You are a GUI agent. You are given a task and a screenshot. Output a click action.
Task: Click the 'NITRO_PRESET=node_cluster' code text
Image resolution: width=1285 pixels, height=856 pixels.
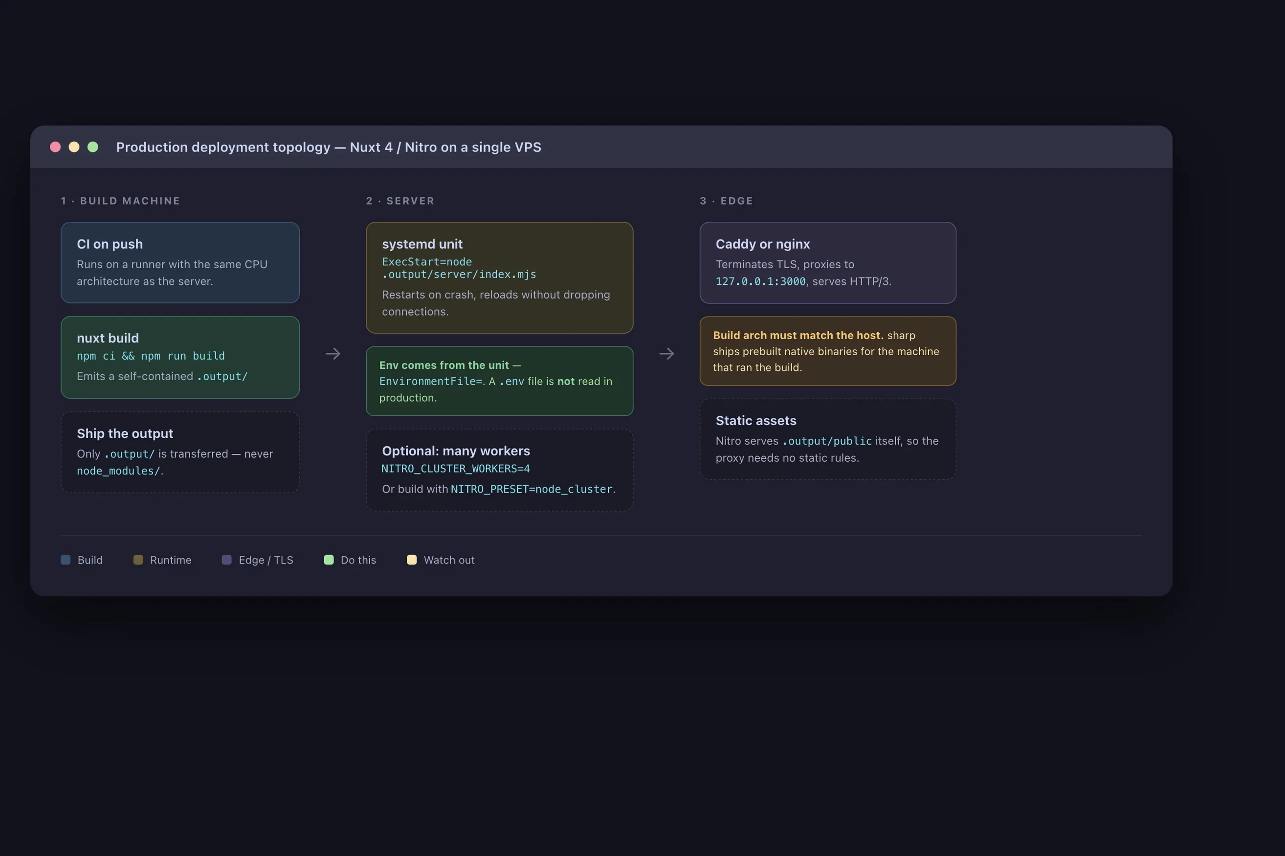point(532,489)
